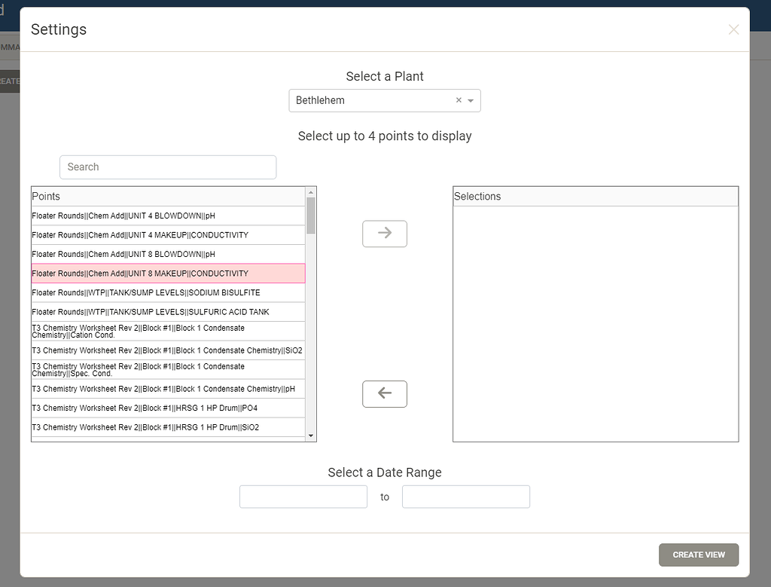Open the Bethlehem combo box

tap(376, 100)
